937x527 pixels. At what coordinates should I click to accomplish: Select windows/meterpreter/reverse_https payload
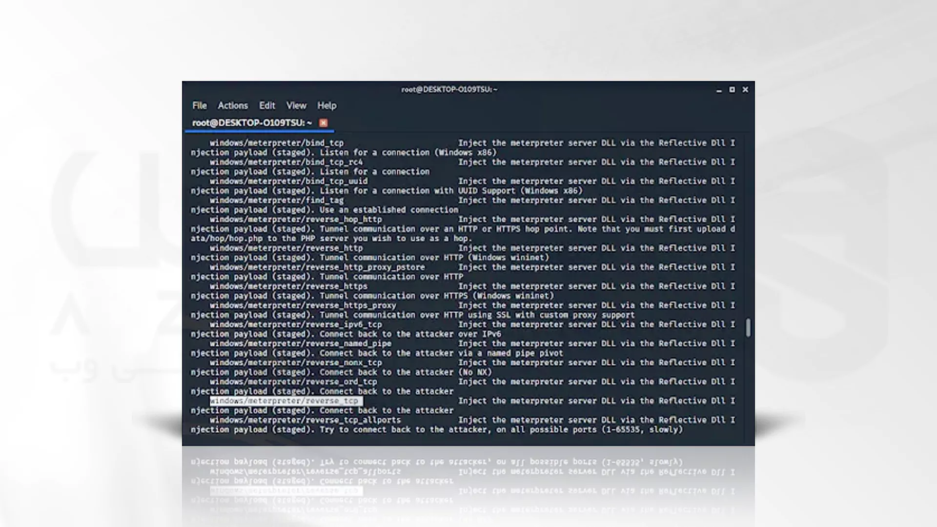[288, 286]
